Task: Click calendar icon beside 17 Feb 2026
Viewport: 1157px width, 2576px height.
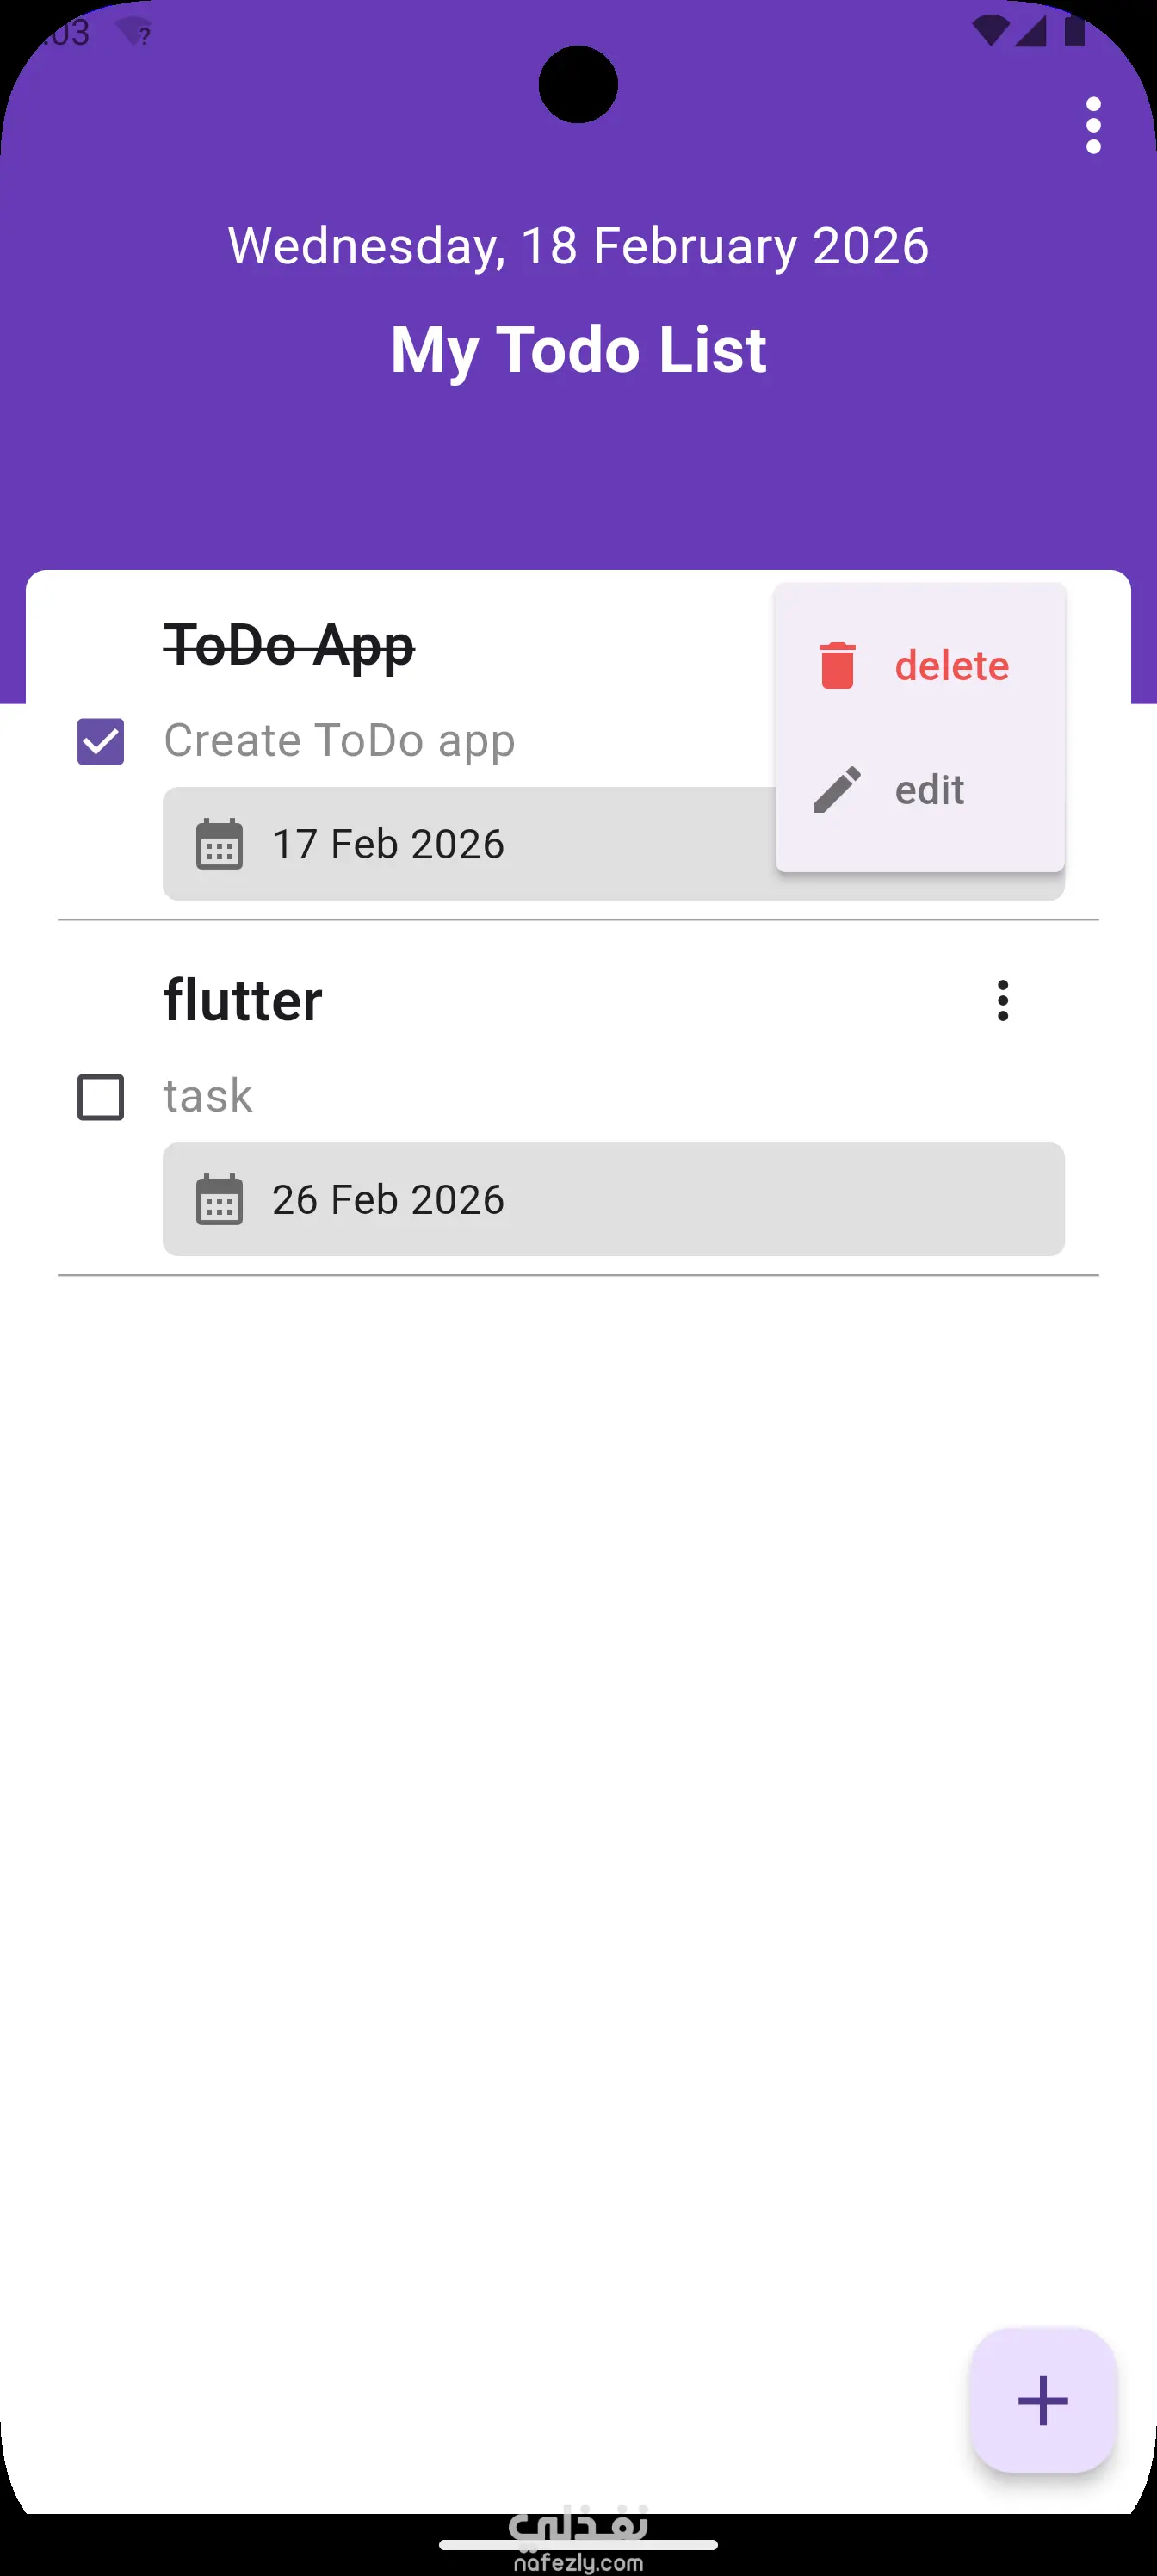Action: (x=219, y=844)
